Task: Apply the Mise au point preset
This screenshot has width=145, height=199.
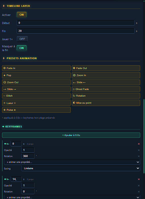Action: [106, 103]
